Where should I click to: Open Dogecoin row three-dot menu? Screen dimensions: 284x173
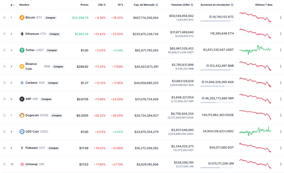click(281, 115)
